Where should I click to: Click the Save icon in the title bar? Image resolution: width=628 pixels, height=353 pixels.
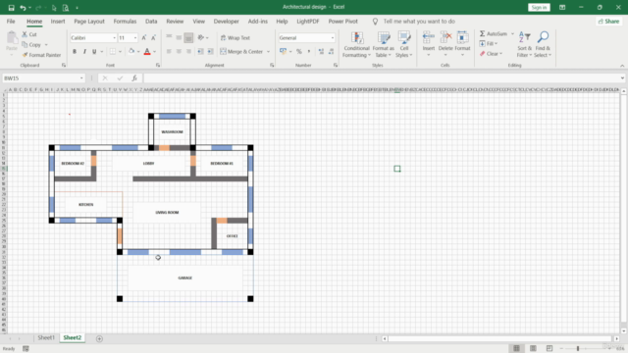[x=11, y=8]
